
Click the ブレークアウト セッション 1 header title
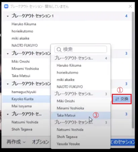tap(33, 16)
